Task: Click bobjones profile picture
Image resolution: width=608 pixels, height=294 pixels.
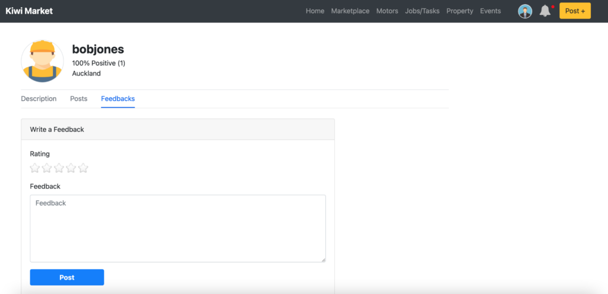Action: point(42,61)
